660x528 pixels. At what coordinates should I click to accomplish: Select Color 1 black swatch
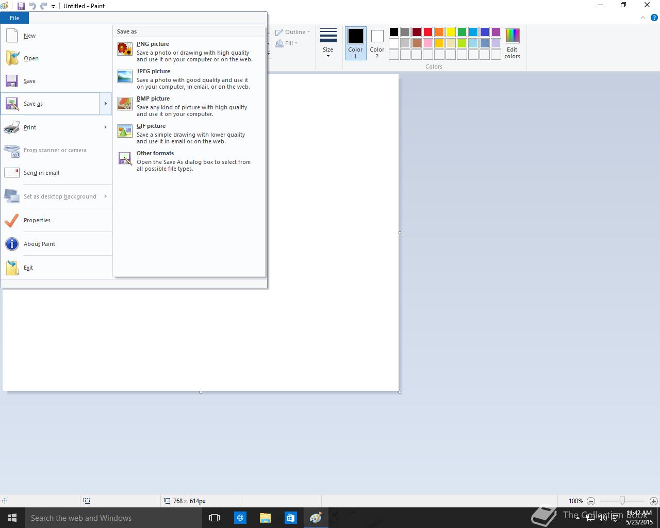[355, 43]
